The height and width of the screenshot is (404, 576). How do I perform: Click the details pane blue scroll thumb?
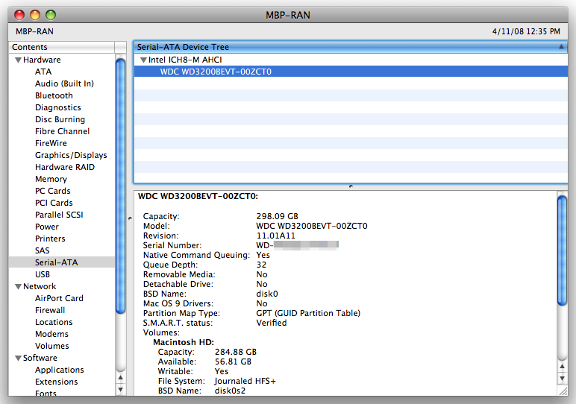pyautogui.click(x=562, y=250)
